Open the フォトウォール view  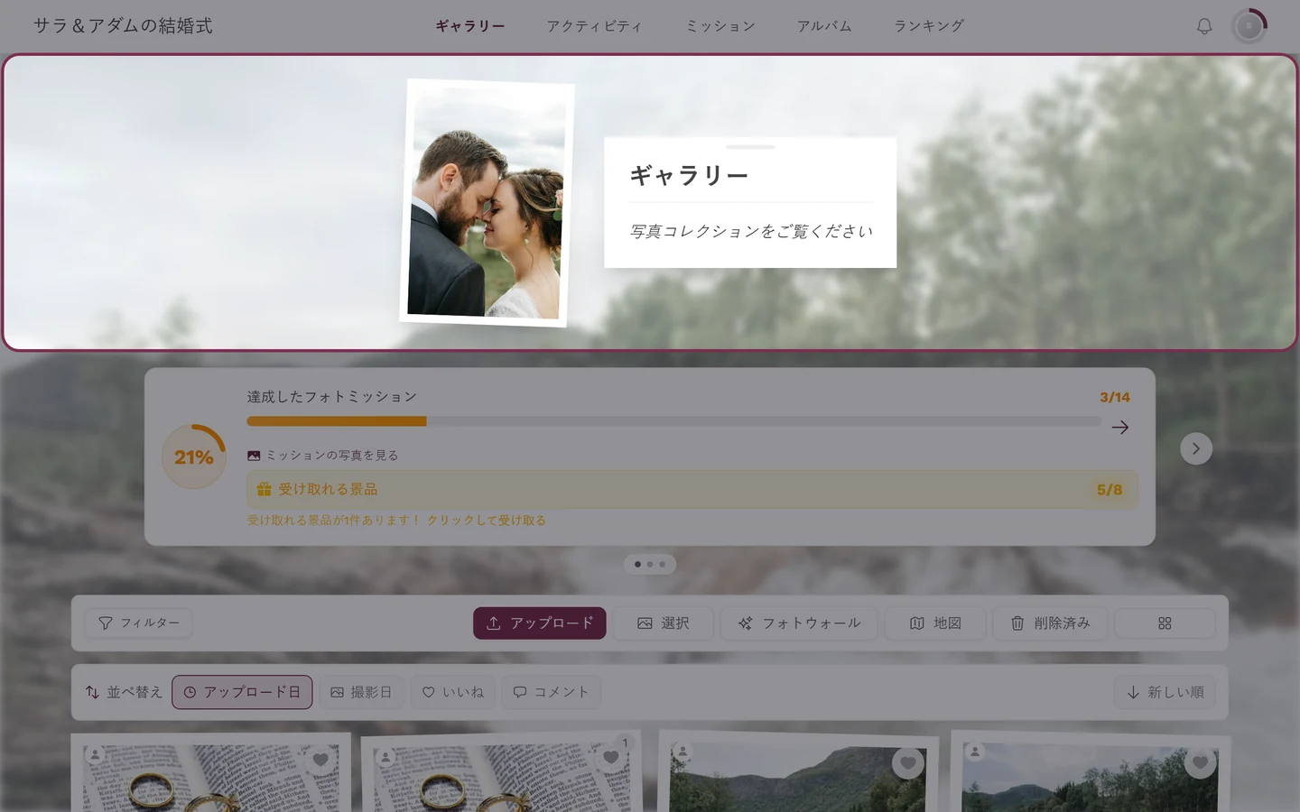pyautogui.click(x=799, y=623)
